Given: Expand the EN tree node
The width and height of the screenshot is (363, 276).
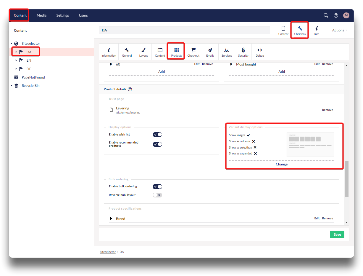Looking at the screenshot, I should [x=16, y=60].
